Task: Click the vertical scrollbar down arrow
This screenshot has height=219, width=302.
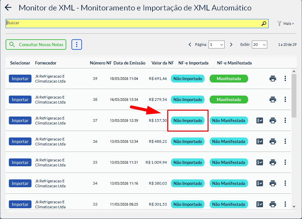Action: pos(294,206)
